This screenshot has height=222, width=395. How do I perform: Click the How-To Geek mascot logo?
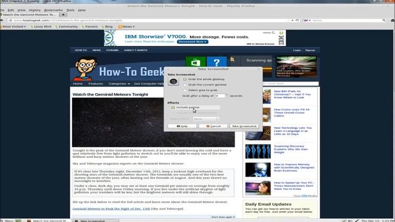85,69
